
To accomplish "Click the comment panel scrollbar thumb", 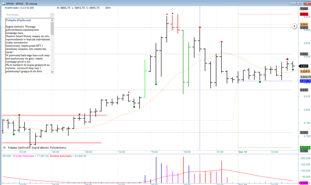I will coord(52,28).
